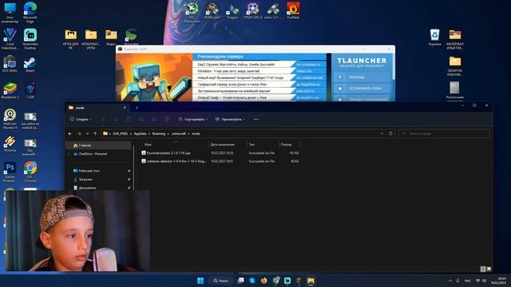Switch to details view layout icon

pos(483,269)
